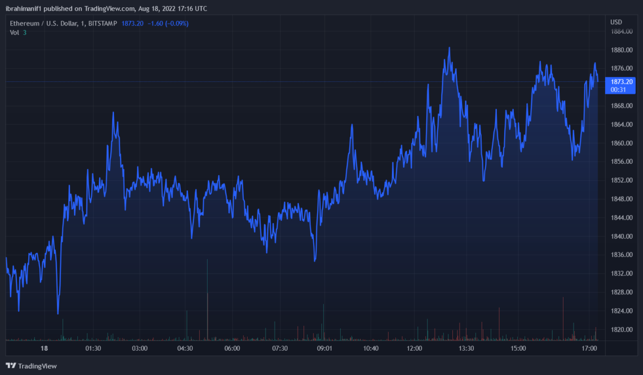
Task: Click the Vol indicator label
Action: tap(15, 32)
